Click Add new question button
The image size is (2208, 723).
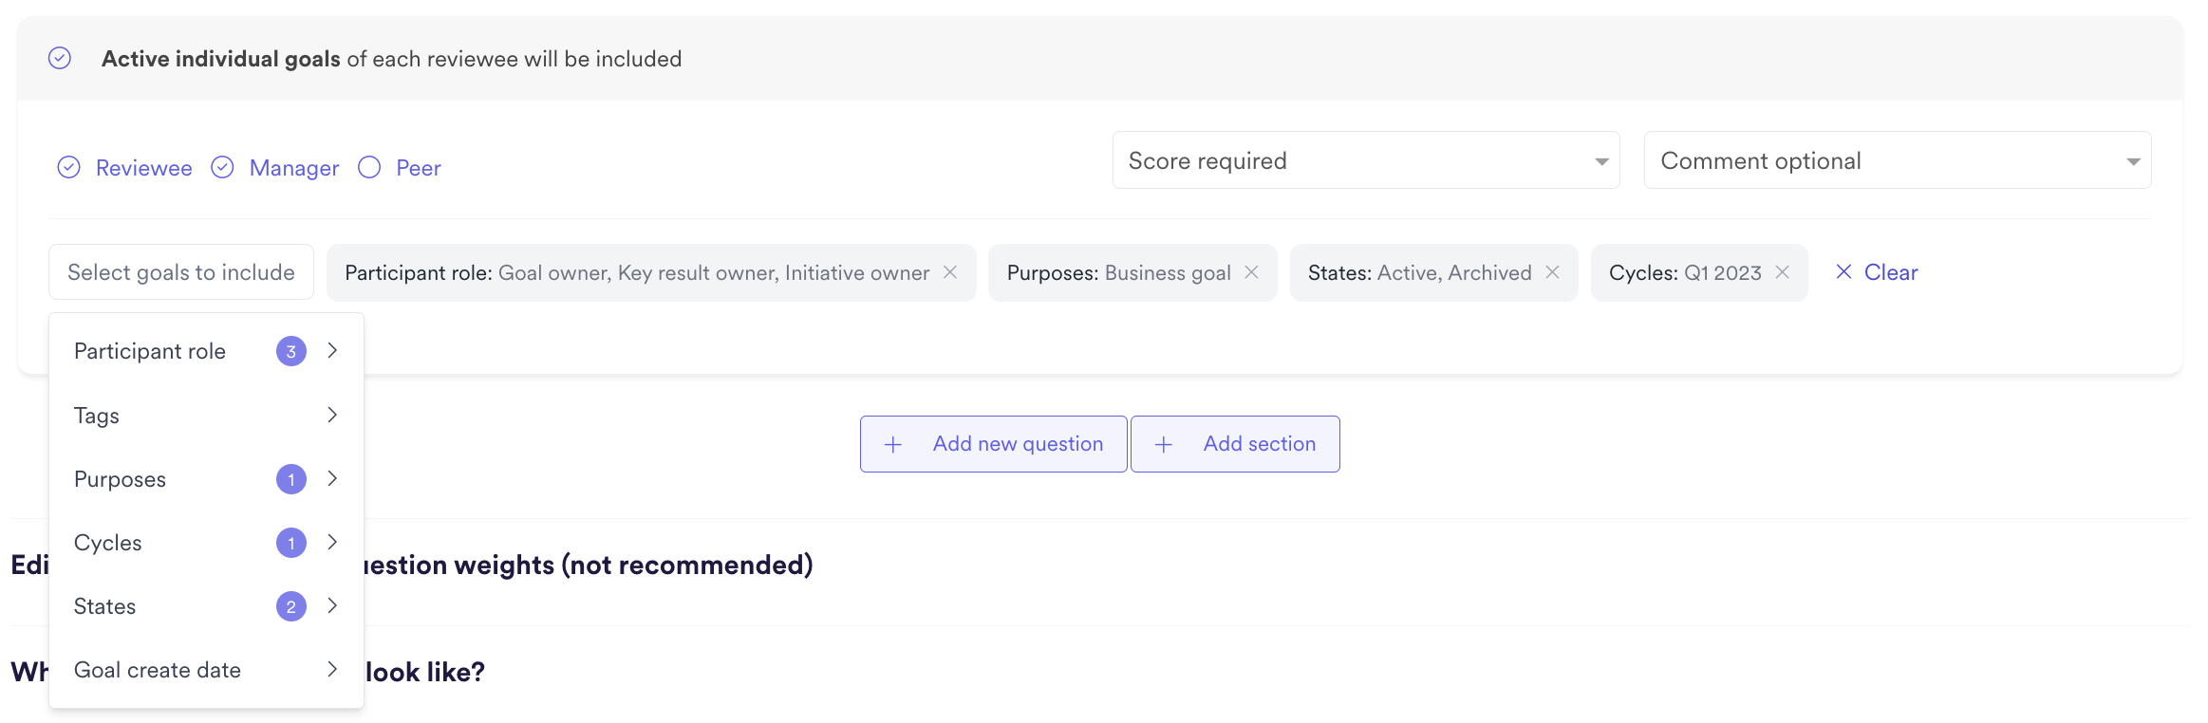tap(993, 443)
